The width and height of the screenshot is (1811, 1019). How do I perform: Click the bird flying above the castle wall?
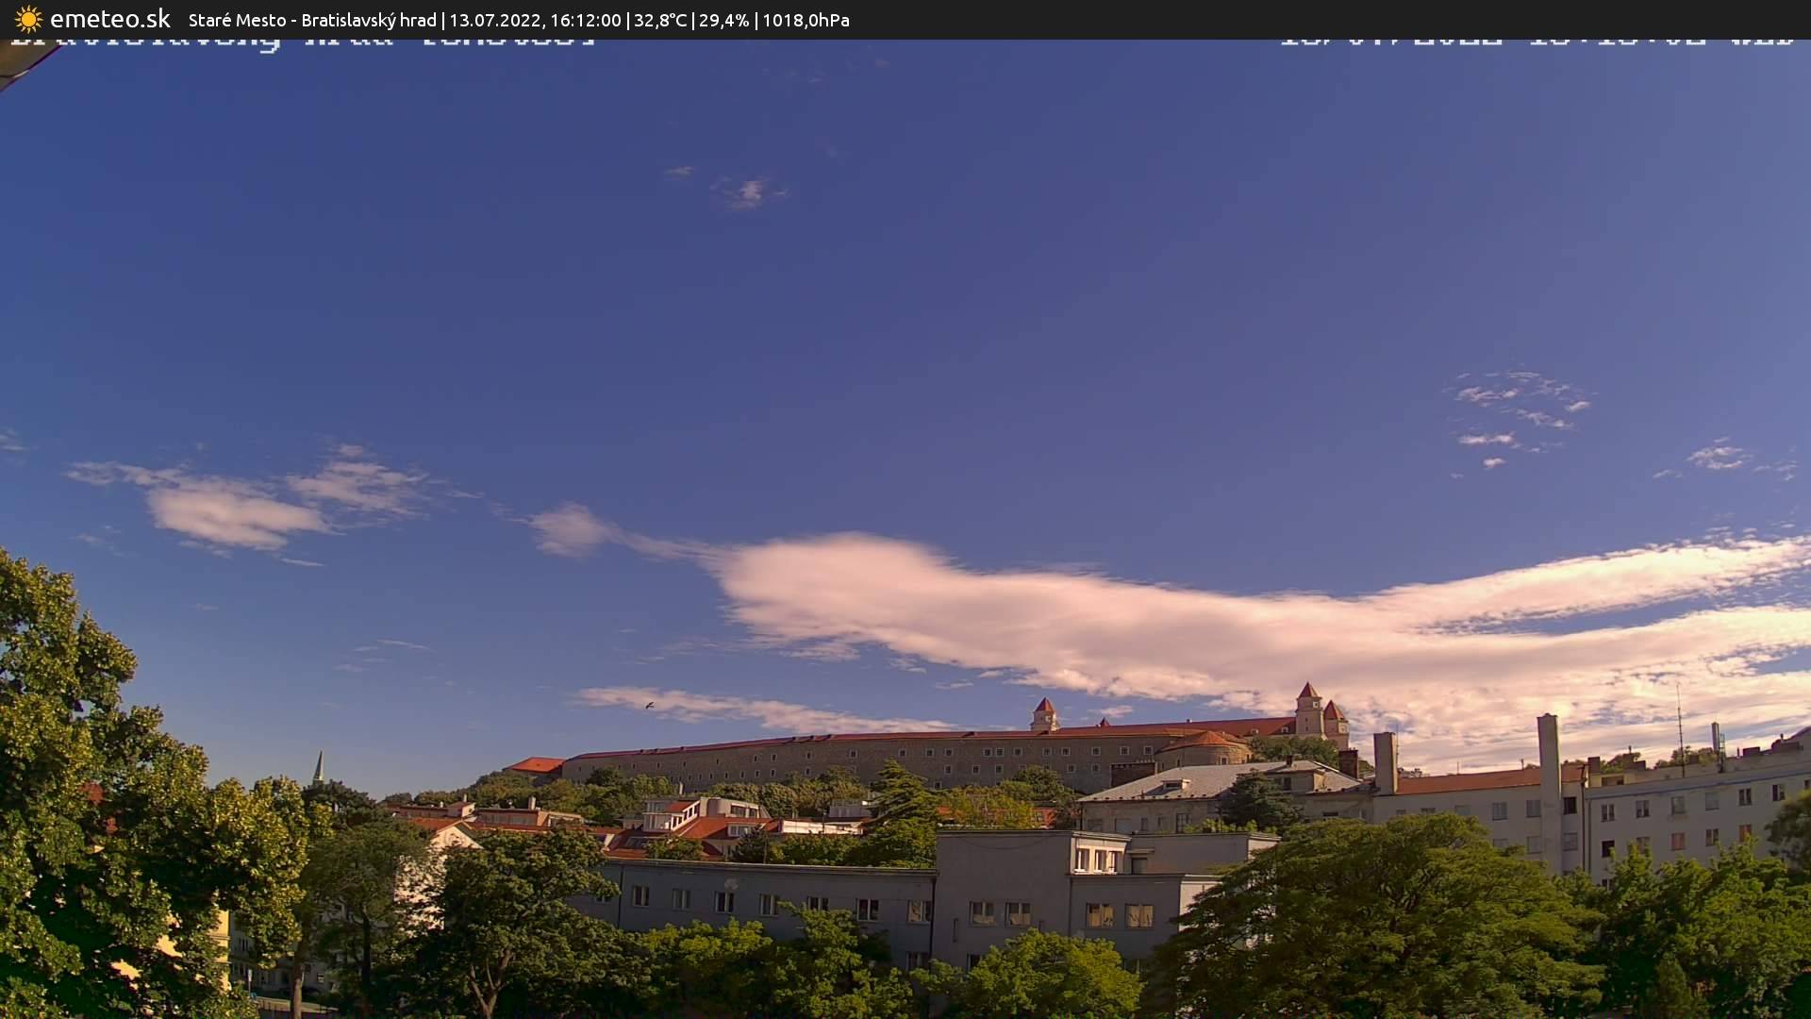(648, 705)
